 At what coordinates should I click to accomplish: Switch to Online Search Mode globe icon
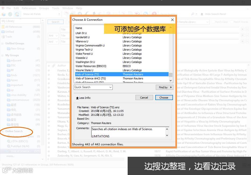coord(10,14)
